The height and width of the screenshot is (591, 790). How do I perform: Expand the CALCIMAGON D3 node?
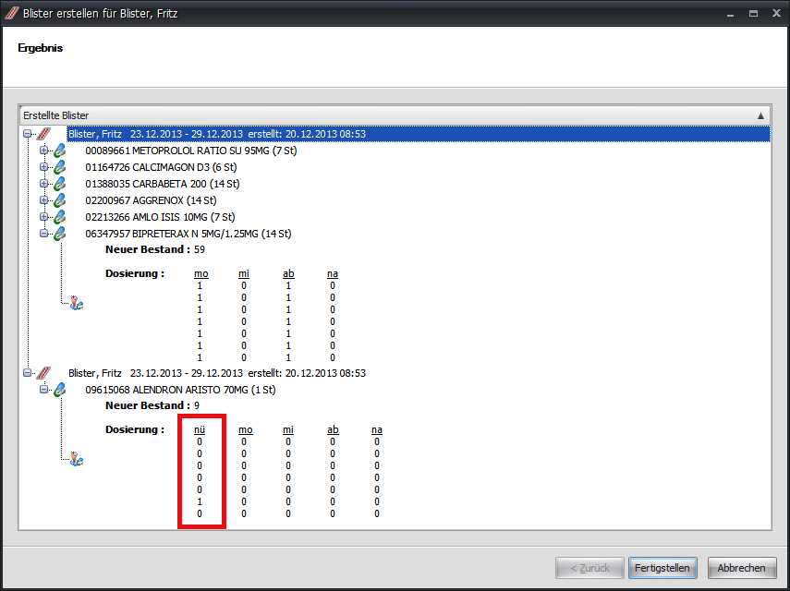point(43,167)
